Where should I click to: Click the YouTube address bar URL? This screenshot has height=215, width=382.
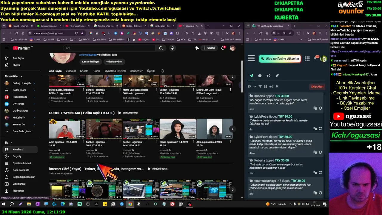(x=48, y=33)
